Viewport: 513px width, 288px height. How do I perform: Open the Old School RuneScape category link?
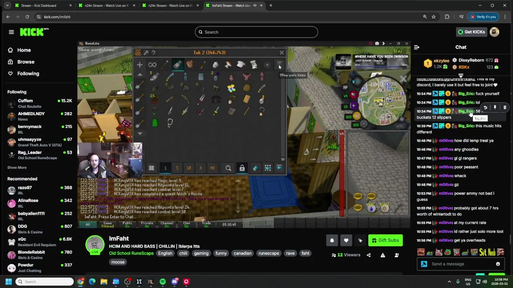click(131, 254)
